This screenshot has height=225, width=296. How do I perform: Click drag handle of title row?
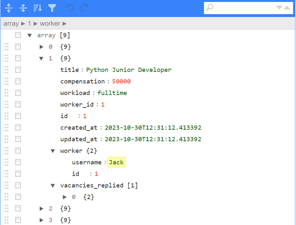tap(6, 70)
